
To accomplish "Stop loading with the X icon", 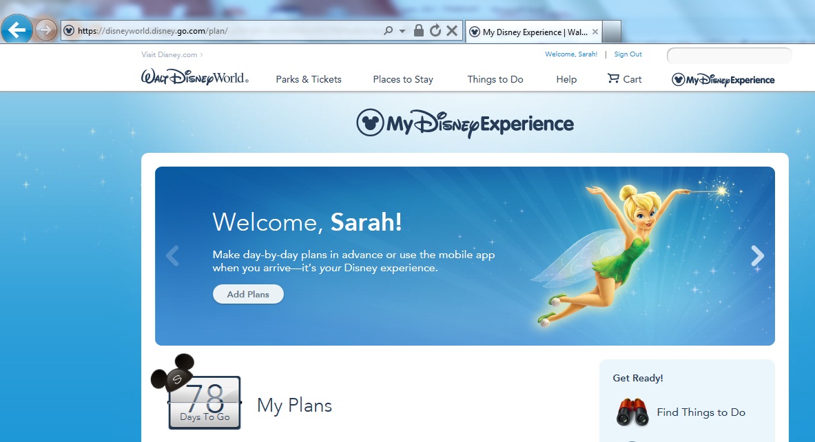I will 452,31.
